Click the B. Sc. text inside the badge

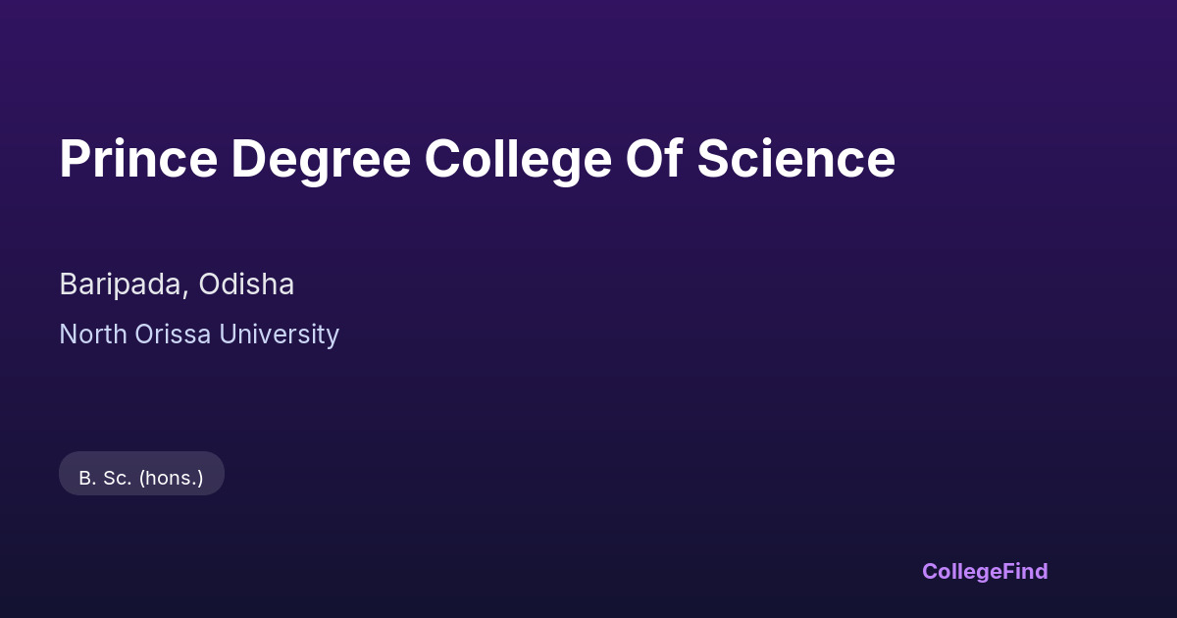click(x=105, y=479)
